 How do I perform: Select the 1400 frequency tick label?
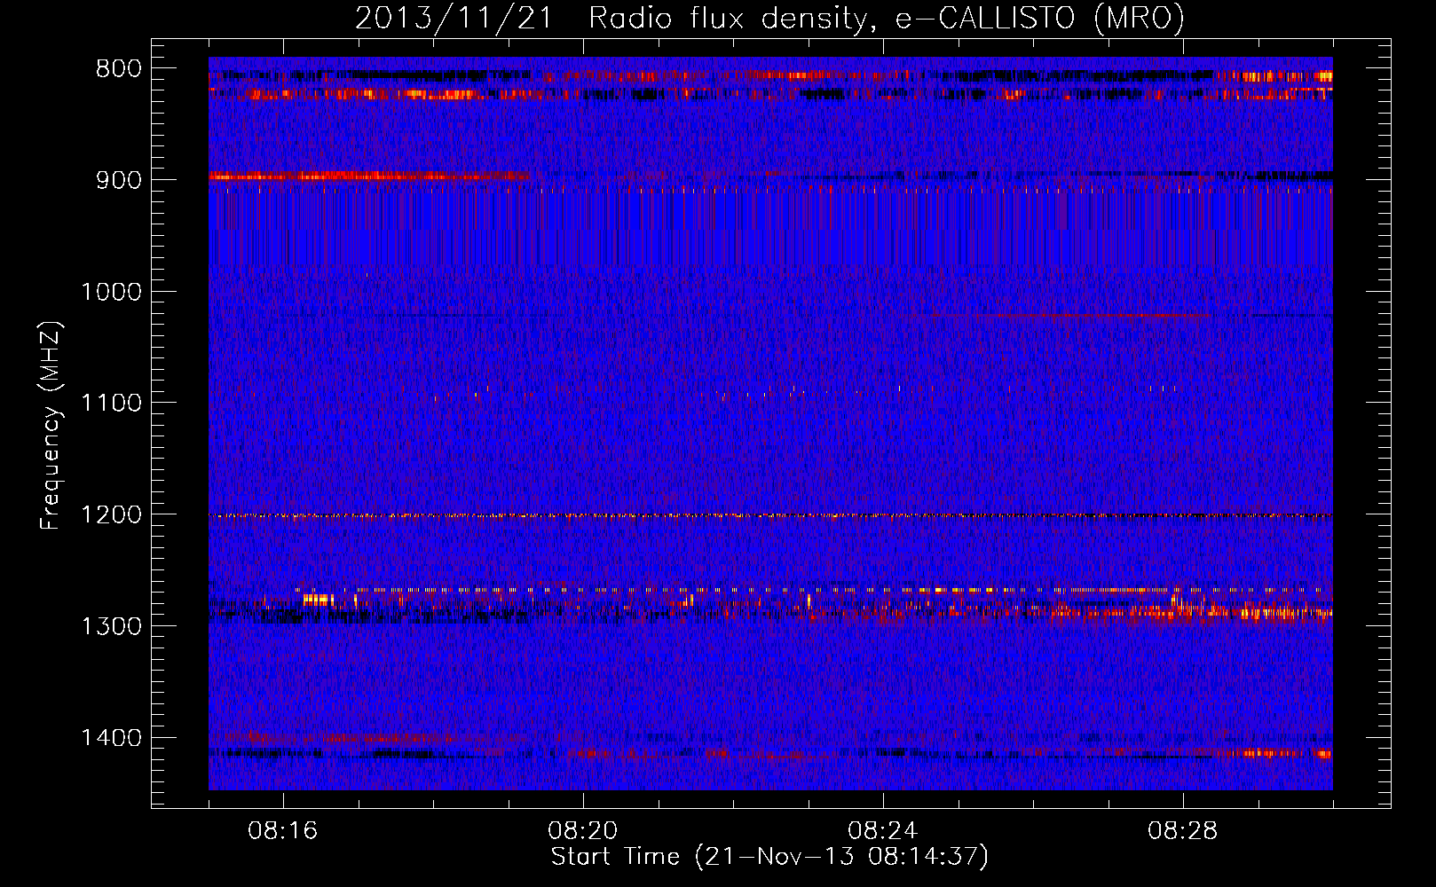tap(111, 737)
